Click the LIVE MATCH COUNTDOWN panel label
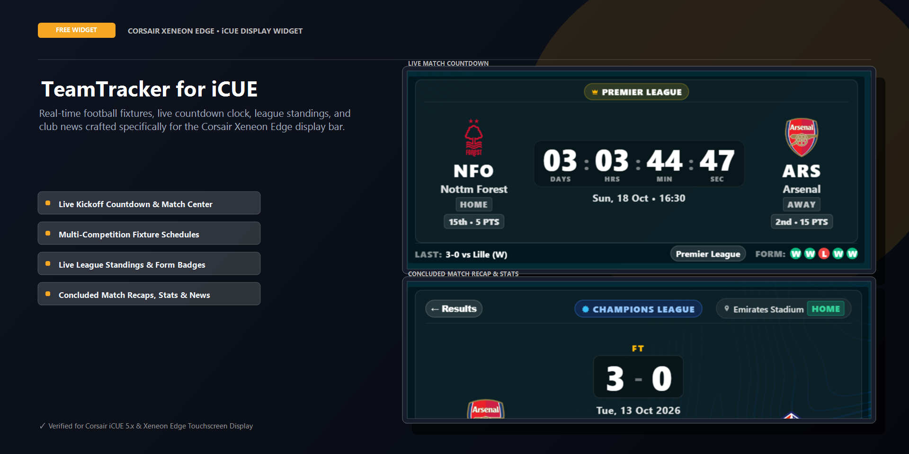 click(448, 63)
